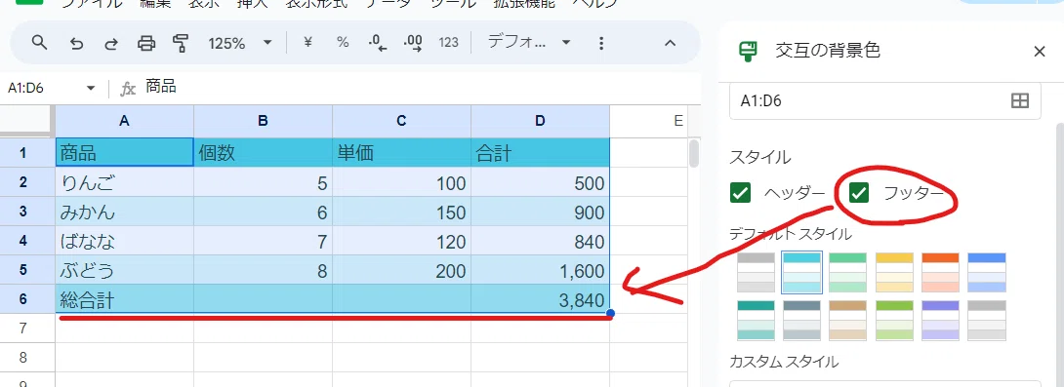Select the green default style swatch
Viewport: 1064px width, 387px height.
847,272
